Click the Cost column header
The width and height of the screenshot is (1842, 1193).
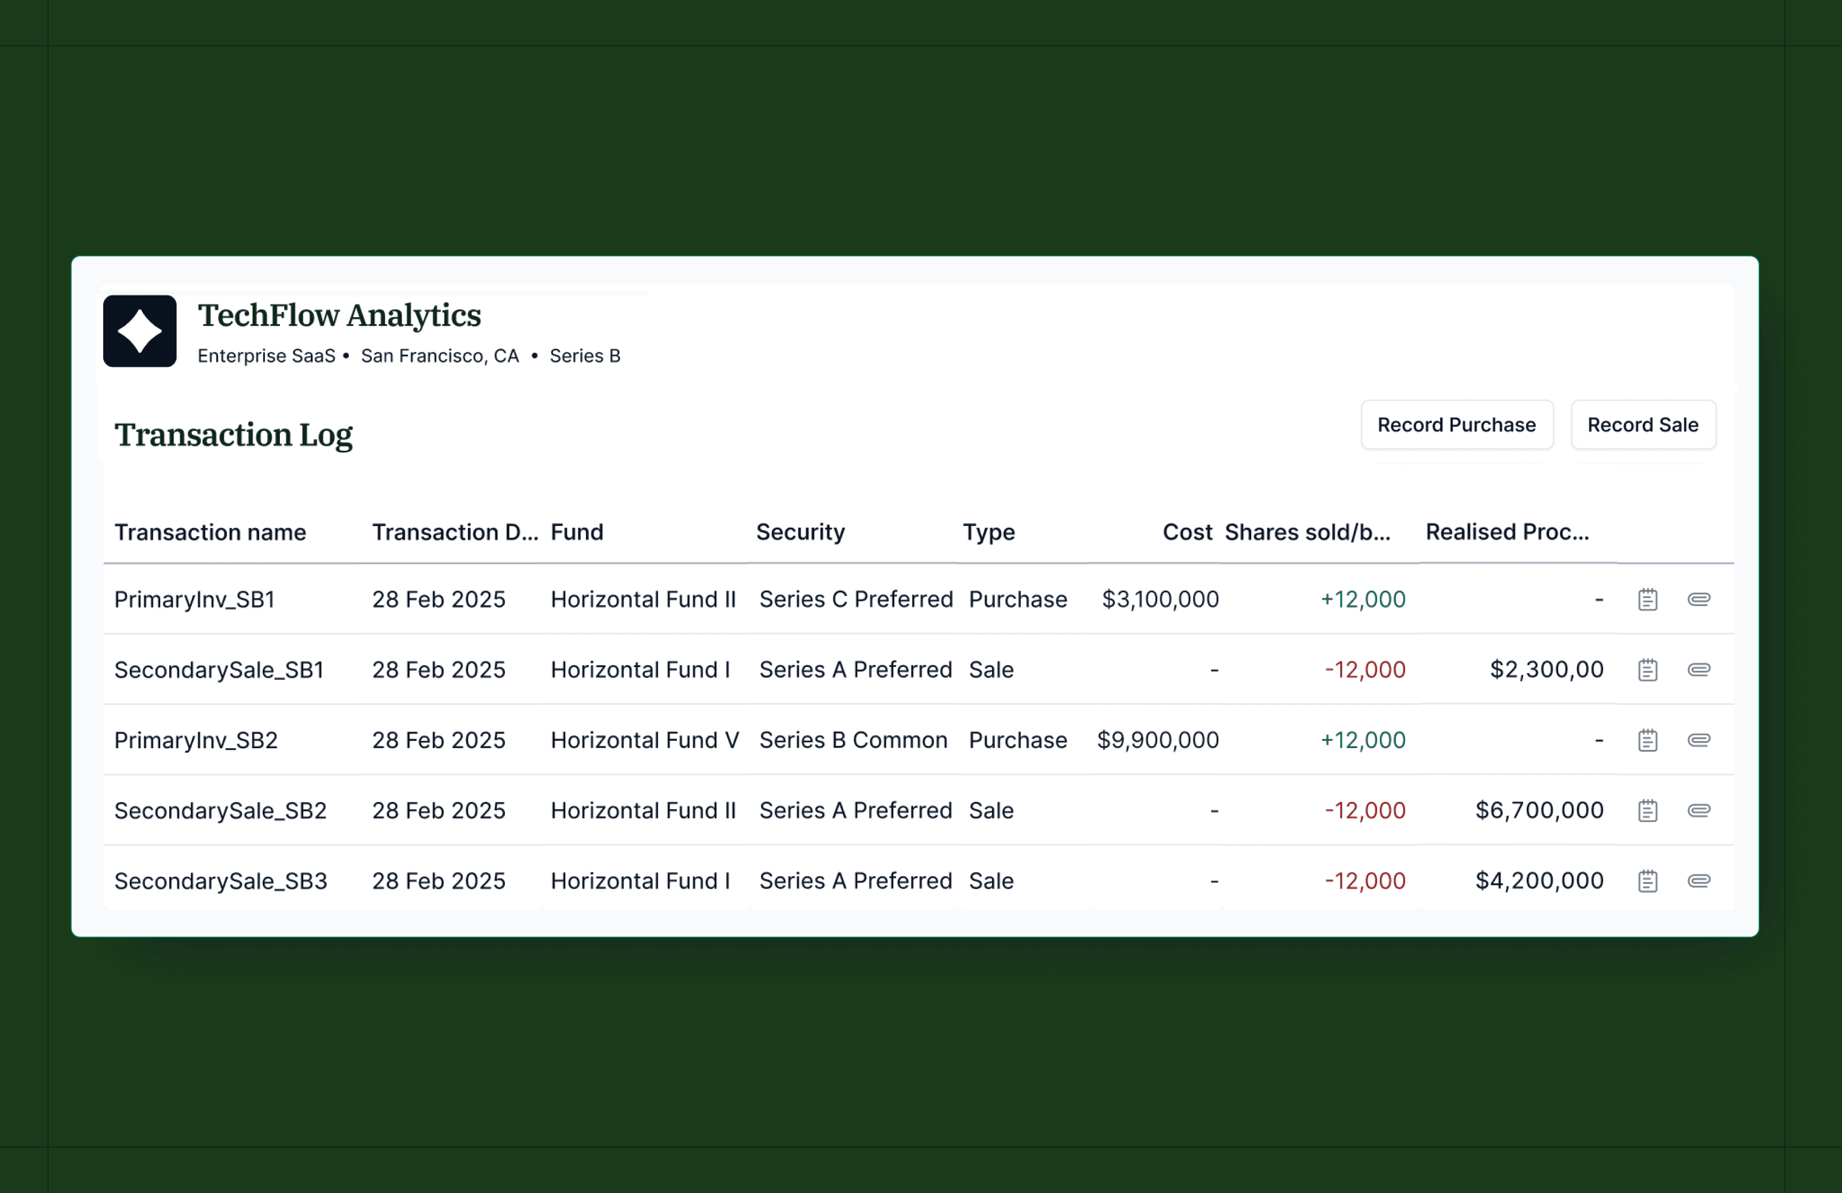click(x=1187, y=532)
